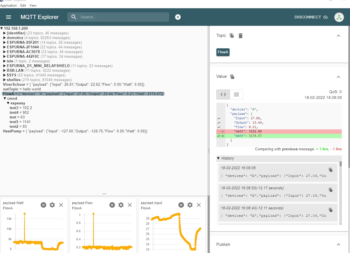350x253 pixels.
Task: Select test5 = 1141 entry
Action: pyautogui.click(x=20, y=122)
